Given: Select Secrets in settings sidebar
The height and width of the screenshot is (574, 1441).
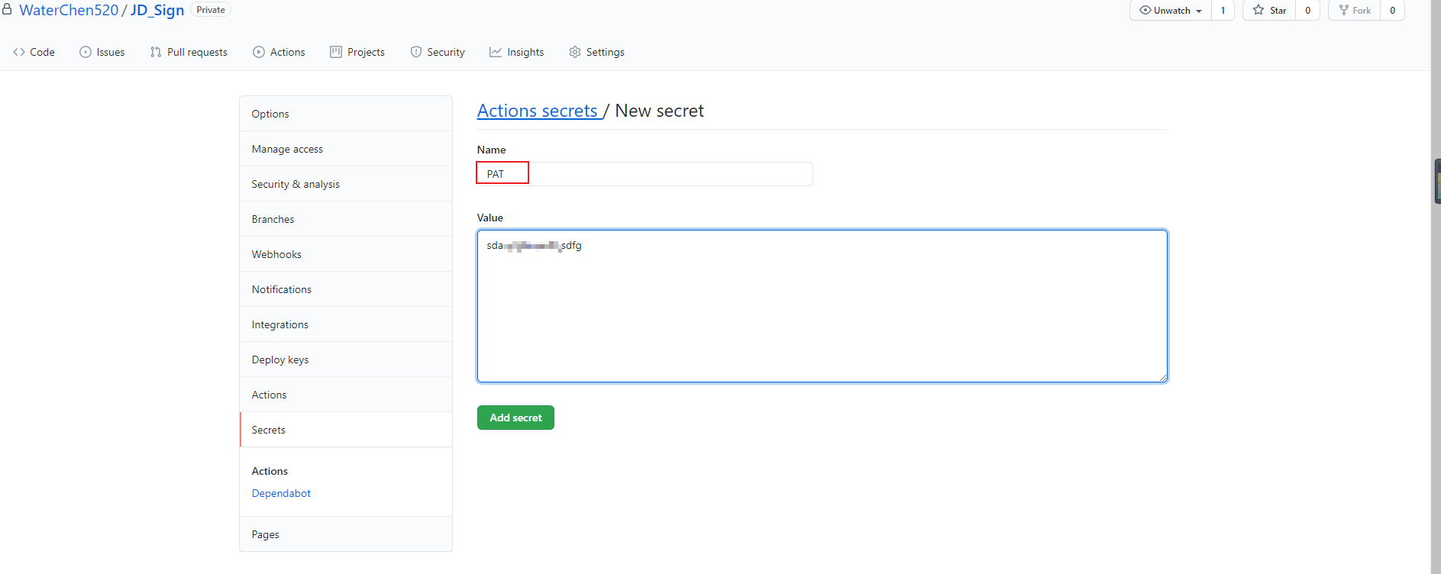Looking at the screenshot, I should [x=269, y=430].
